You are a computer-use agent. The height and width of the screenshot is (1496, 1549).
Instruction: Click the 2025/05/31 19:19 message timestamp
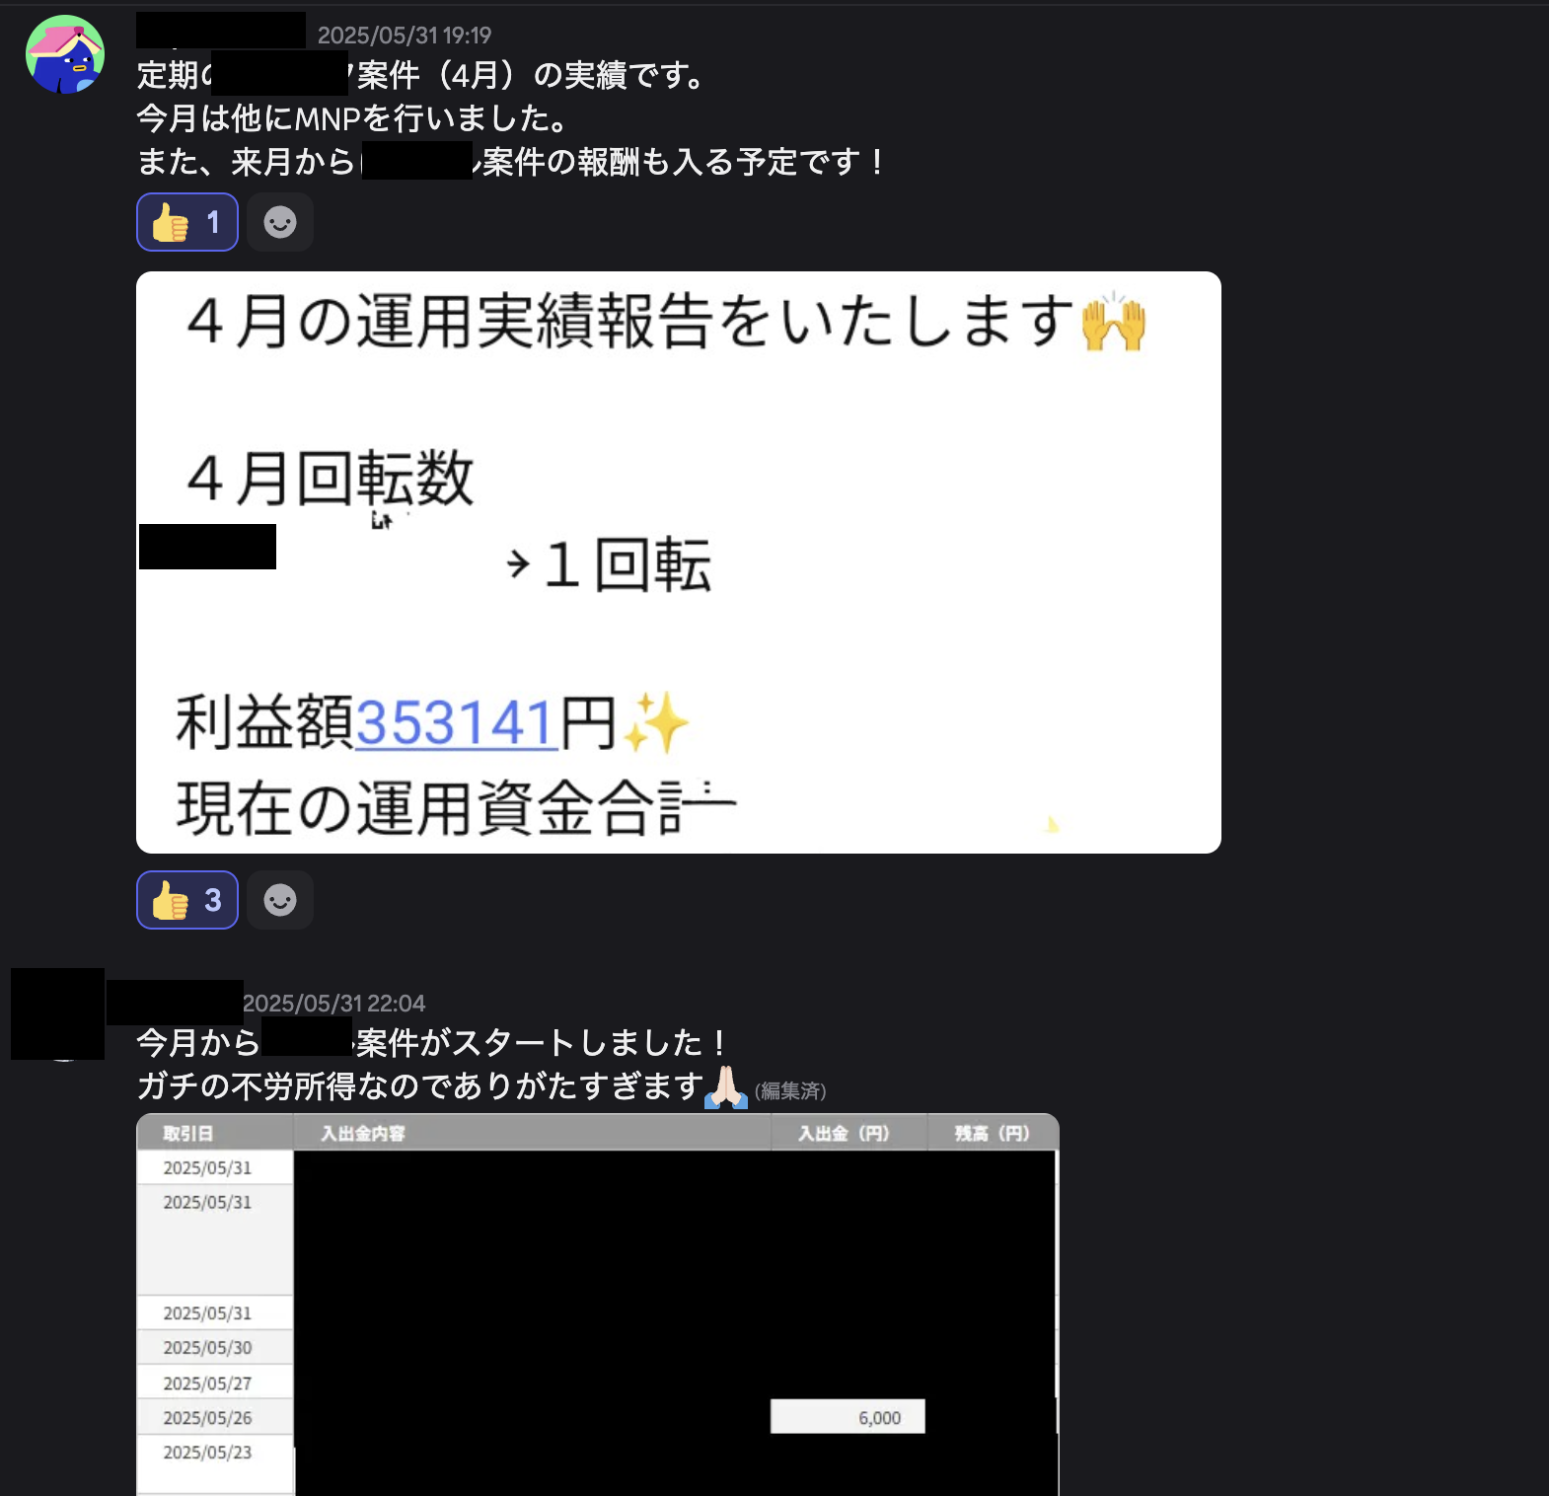pyautogui.click(x=405, y=36)
